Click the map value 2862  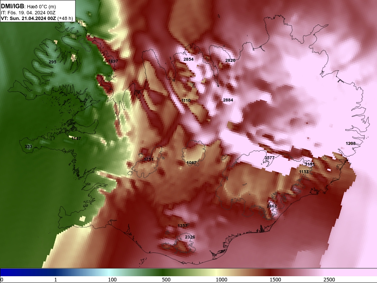point(272,206)
